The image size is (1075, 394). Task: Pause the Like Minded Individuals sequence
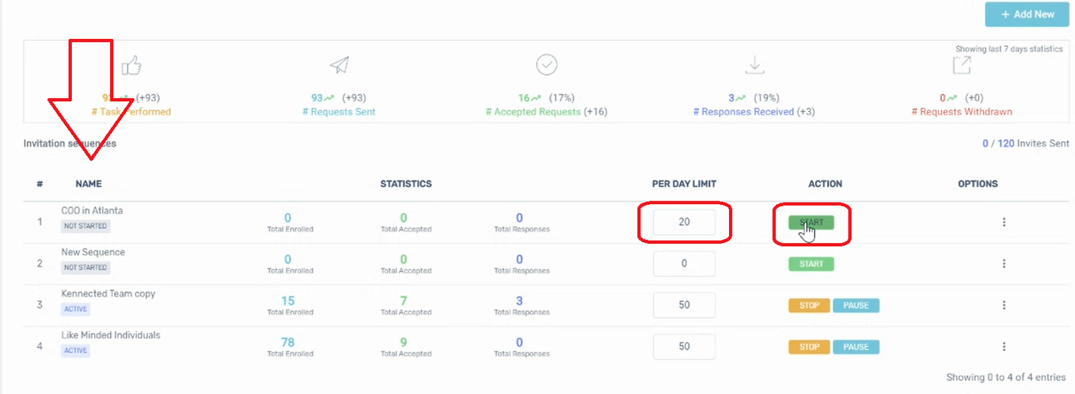pos(856,347)
